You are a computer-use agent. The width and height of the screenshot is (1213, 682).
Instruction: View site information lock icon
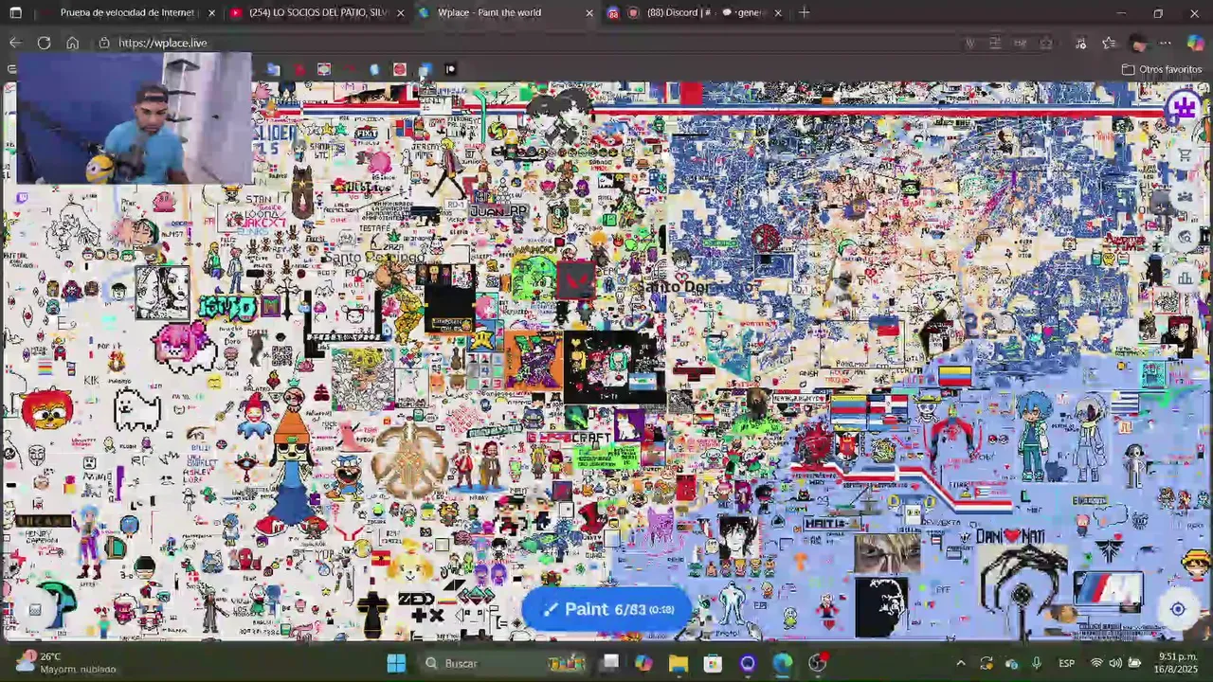(x=103, y=43)
